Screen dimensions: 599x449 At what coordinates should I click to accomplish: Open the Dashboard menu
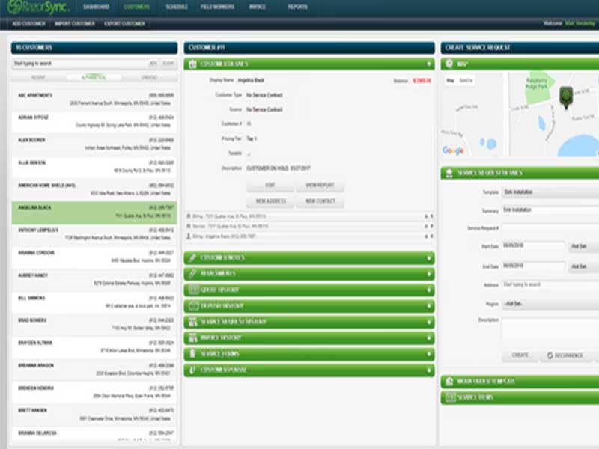click(97, 7)
